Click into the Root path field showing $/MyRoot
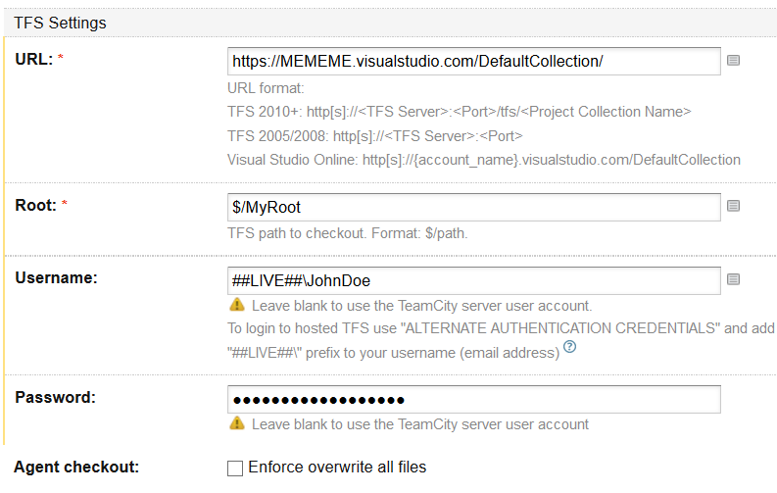 473,206
